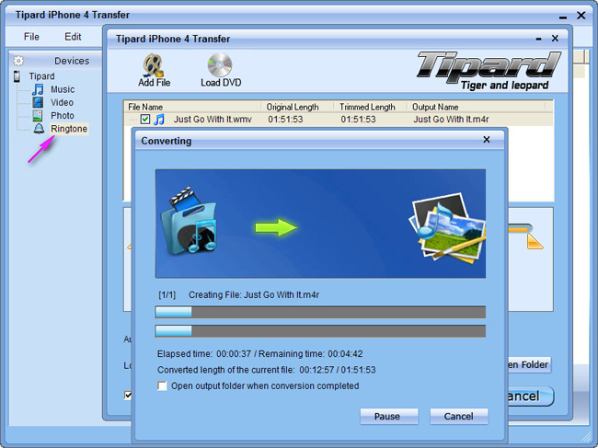Click output name Just Go With It.m4r
The image size is (598, 448).
pos(451,120)
